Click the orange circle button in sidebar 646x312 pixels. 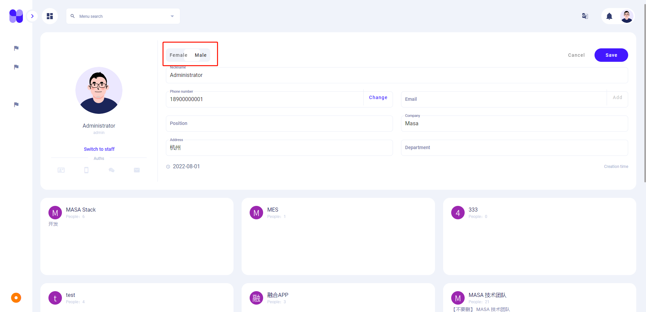16,298
